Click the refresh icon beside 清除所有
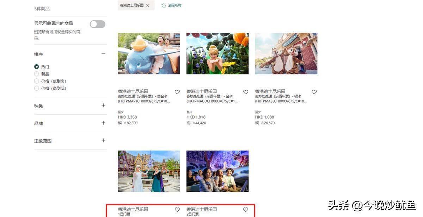This screenshot has width=423, height=217. click(x=164, y=5)
